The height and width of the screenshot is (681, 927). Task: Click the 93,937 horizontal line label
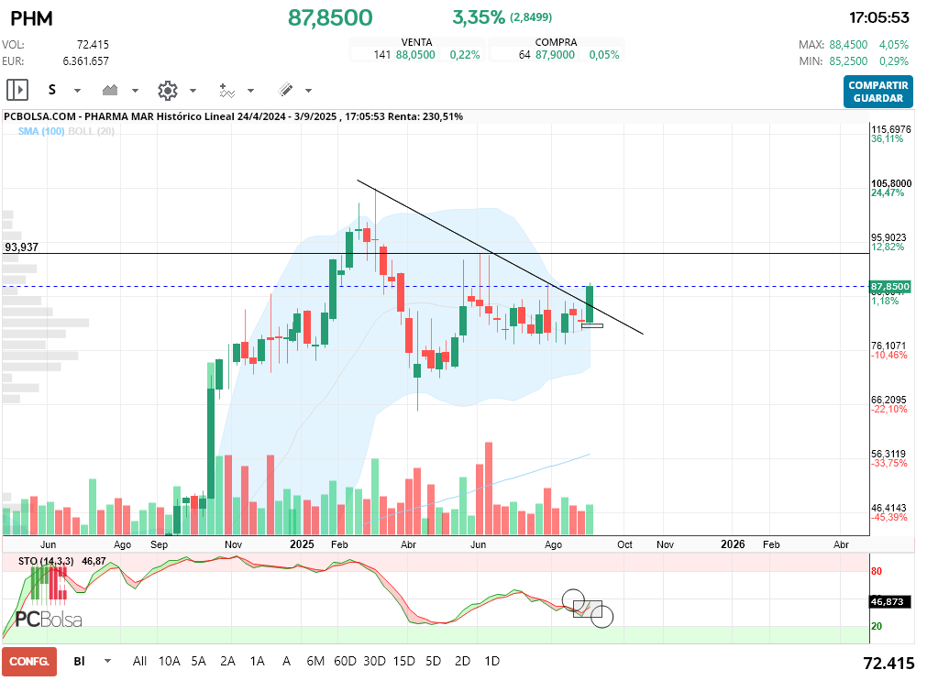coord(21,247)
